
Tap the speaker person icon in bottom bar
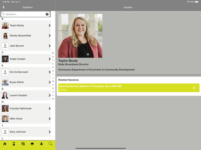coord(41,144)
